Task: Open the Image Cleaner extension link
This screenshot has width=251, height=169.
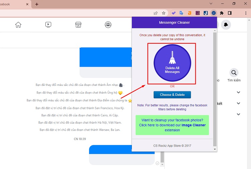Action: pyautogui.click(x=172, y=125)
